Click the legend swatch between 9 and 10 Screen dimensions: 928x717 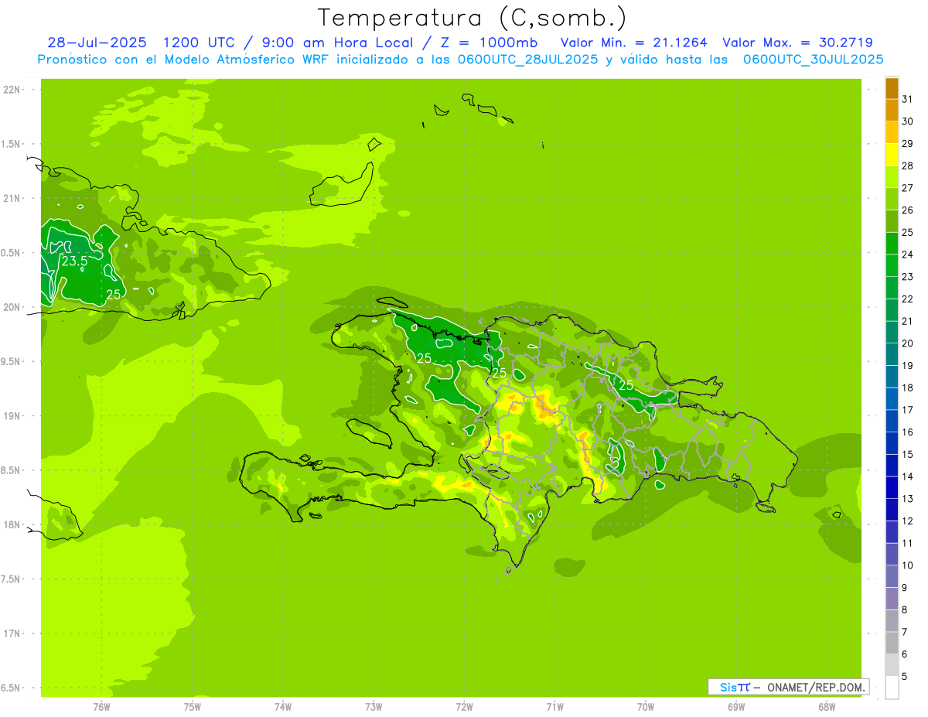pos(892,577)
